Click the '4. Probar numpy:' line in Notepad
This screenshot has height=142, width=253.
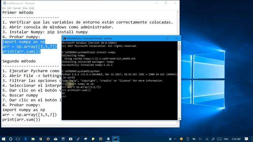pos(21,37)
